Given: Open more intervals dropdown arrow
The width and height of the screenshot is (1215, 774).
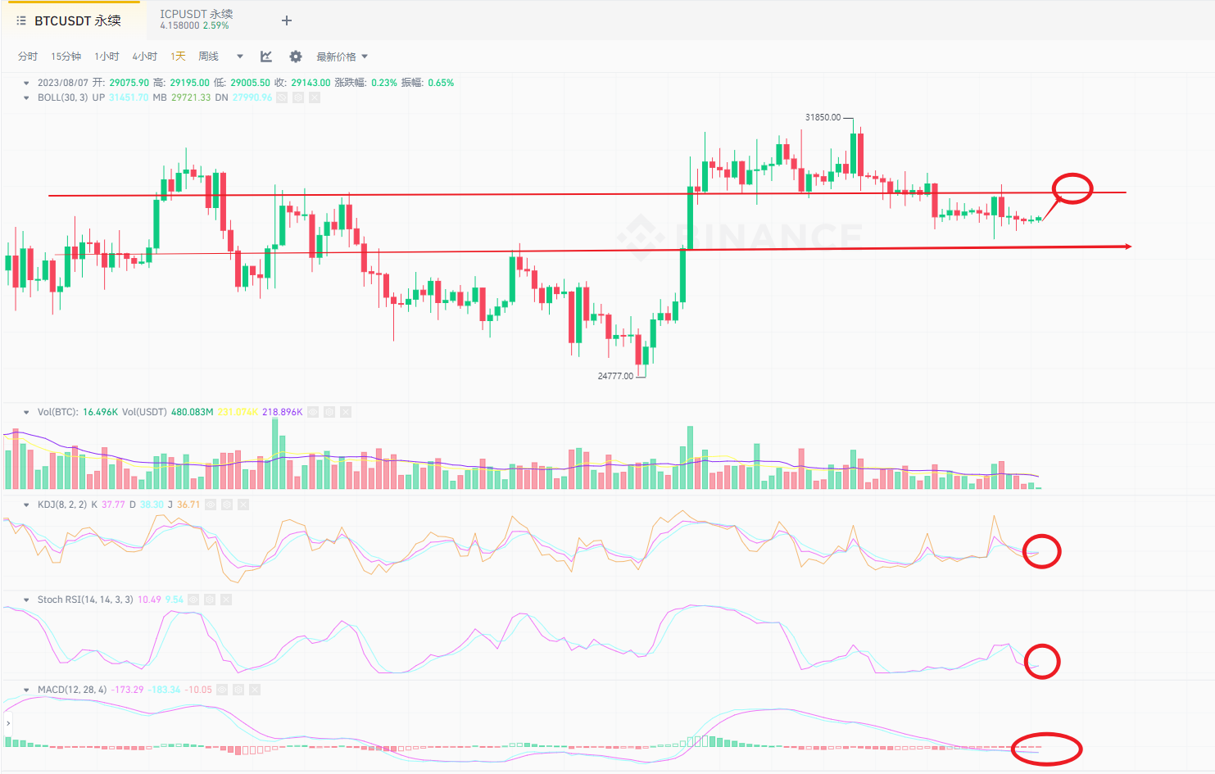Looking at the screenshot, I should tap(240, 57).
